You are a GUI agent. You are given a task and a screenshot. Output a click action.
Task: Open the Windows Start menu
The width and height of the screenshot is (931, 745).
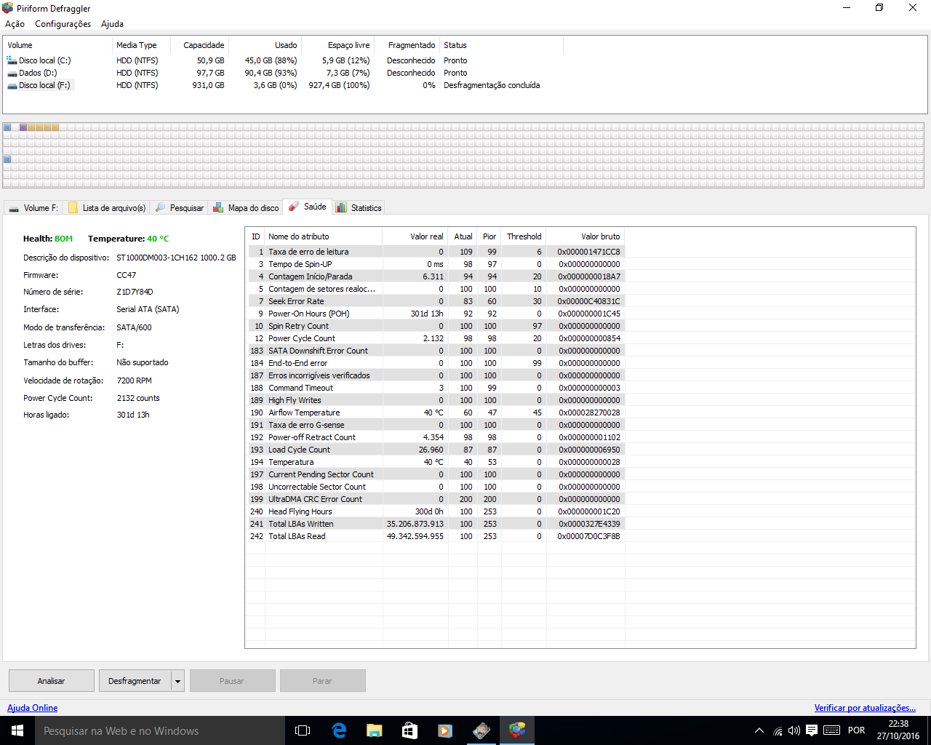[17, 730]
